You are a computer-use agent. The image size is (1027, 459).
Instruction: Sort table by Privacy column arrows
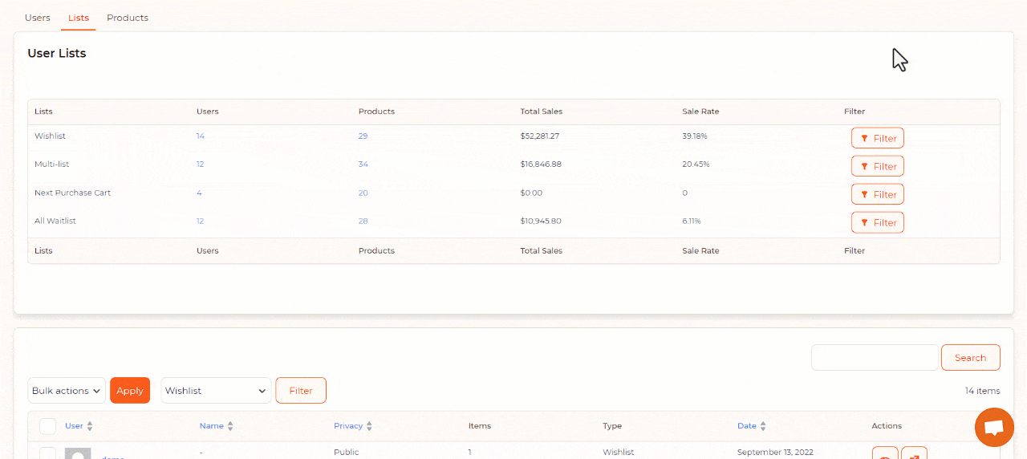(369, 426)
